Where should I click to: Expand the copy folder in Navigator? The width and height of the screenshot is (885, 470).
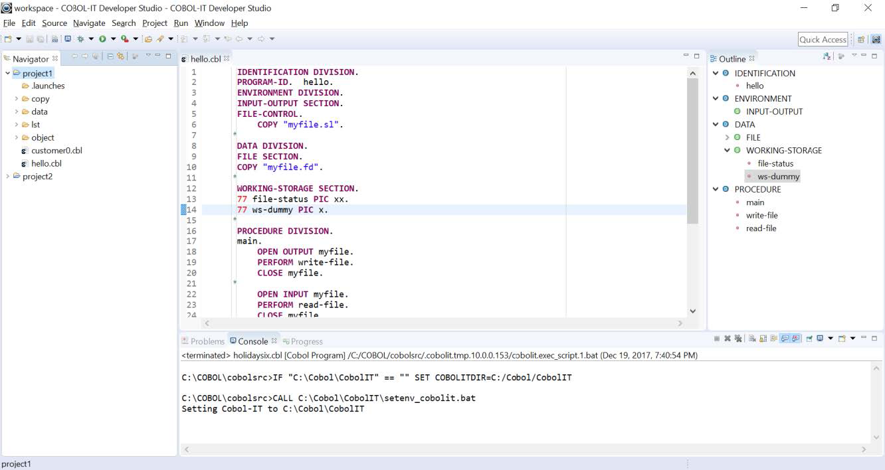point(17,99)
